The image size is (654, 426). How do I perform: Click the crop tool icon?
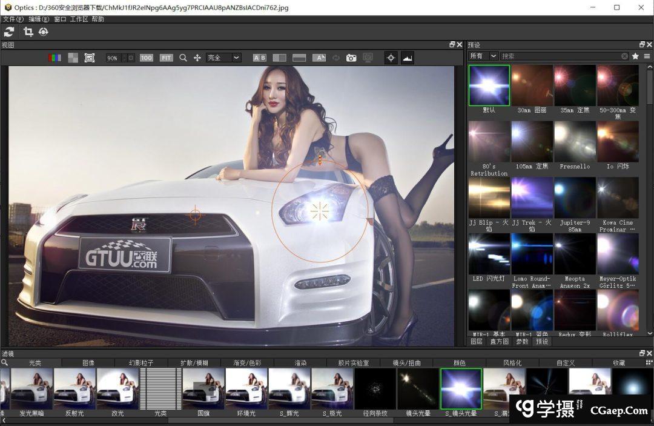(x=28, y=32)
